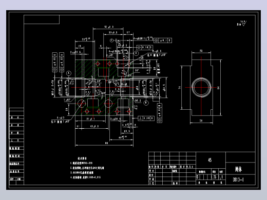
Task: Click the material value 45 in the title block
Action: pyautogui.click(x=210, y=160)
